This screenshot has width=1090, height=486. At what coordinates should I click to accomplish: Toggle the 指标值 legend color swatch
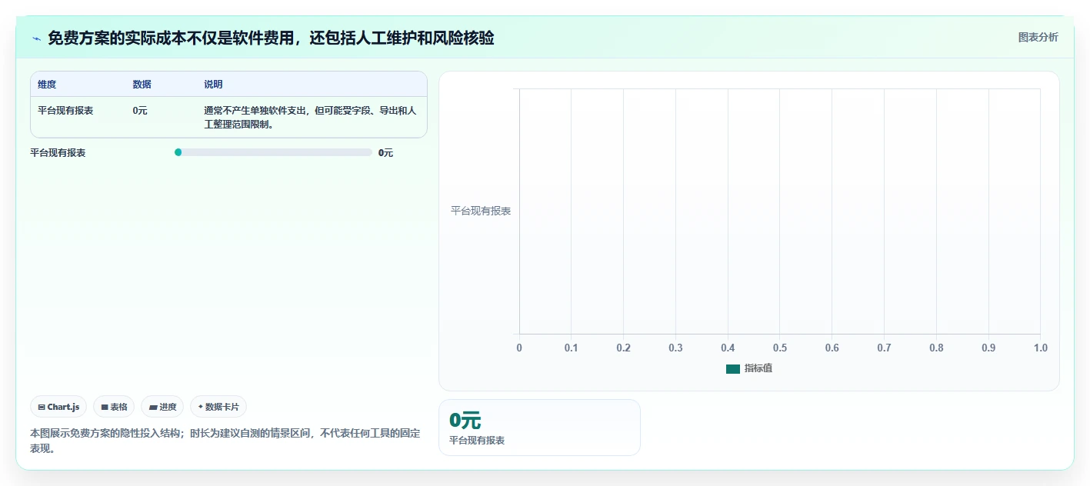point(732,369)
